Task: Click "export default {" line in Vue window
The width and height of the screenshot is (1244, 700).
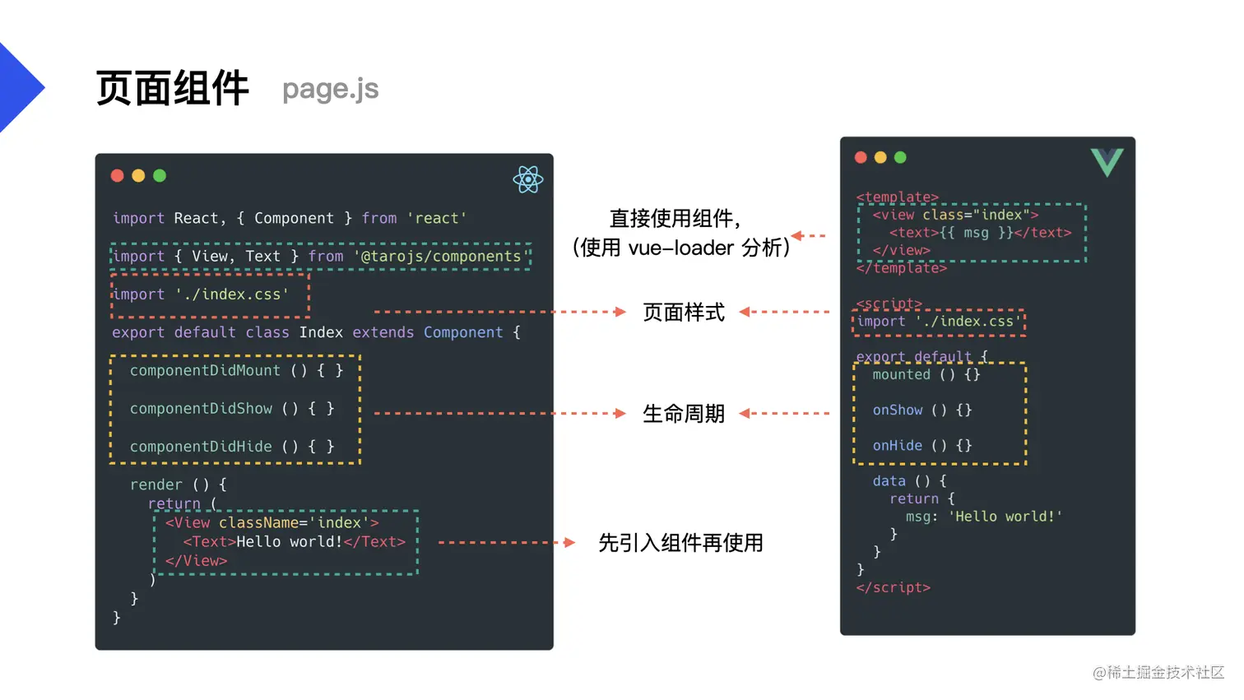Action: tap(921, 356)
